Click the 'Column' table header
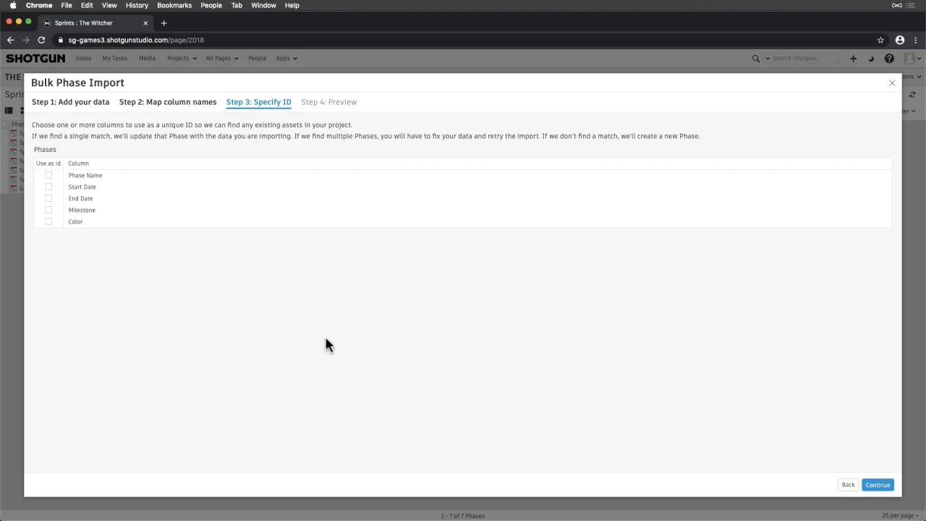The height and width of the screenshot is (521, 926). coord(78,164)
